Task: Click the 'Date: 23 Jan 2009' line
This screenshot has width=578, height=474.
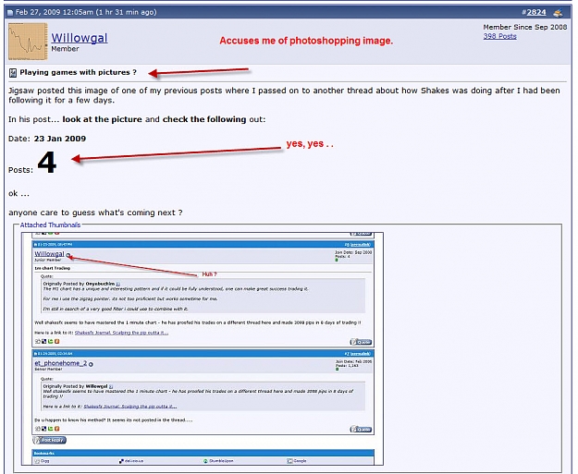Action: tap(47, 139)
